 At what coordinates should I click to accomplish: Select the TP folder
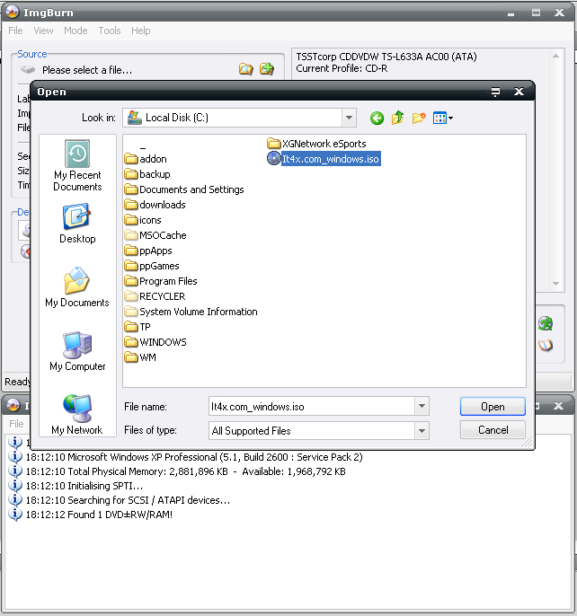pyautogui.click(x=138, y=327)
